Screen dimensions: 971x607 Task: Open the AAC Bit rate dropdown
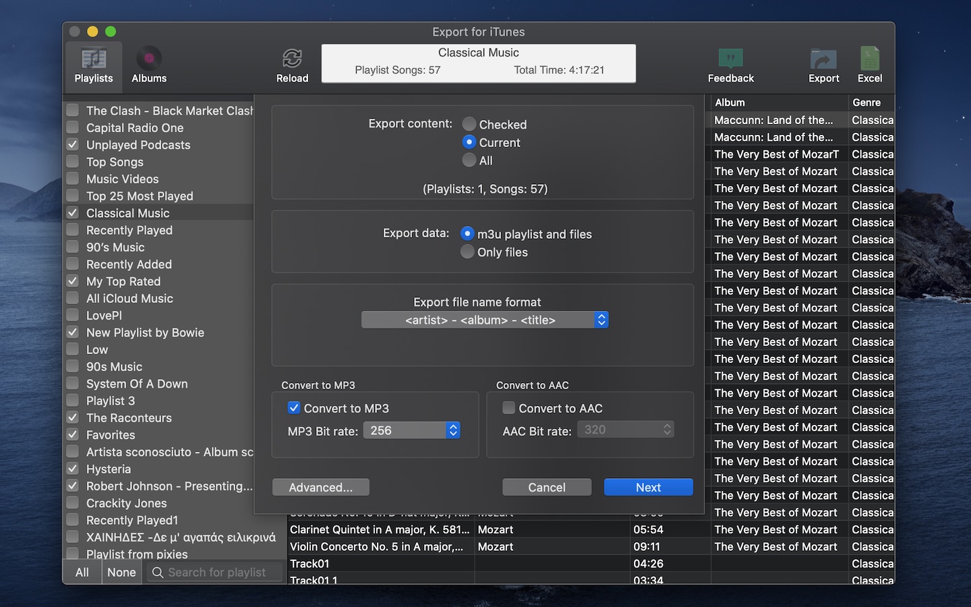[626, 430]
